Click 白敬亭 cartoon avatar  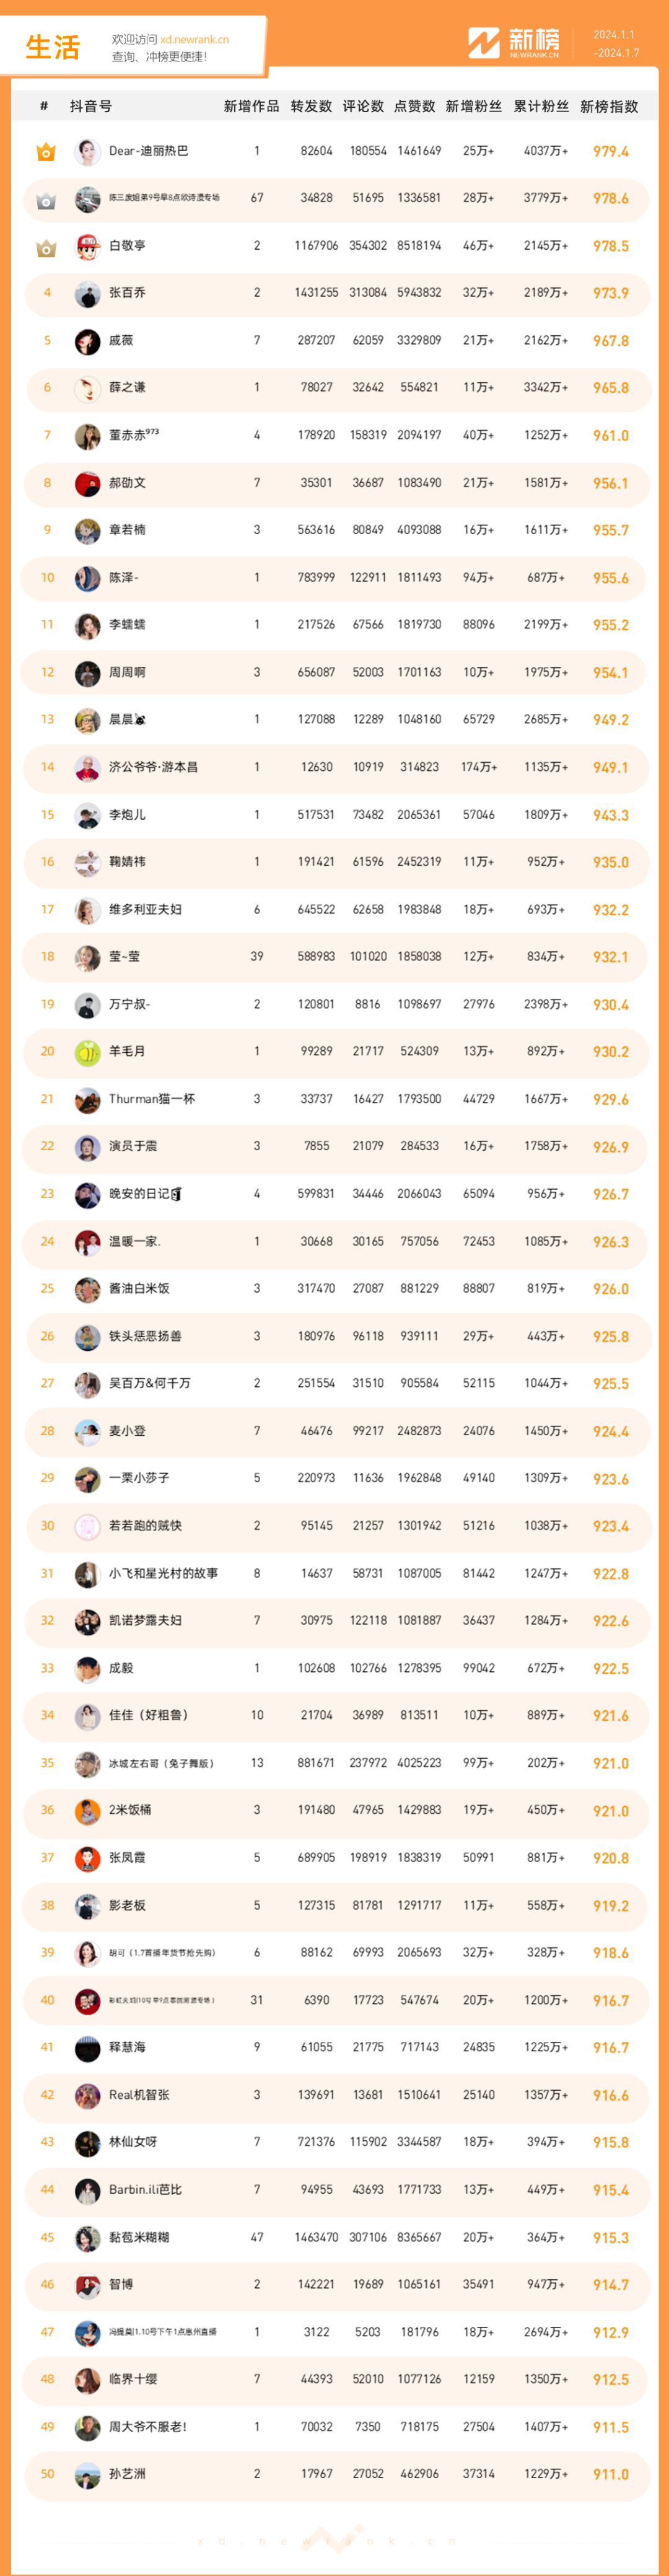tap(88, 247)
